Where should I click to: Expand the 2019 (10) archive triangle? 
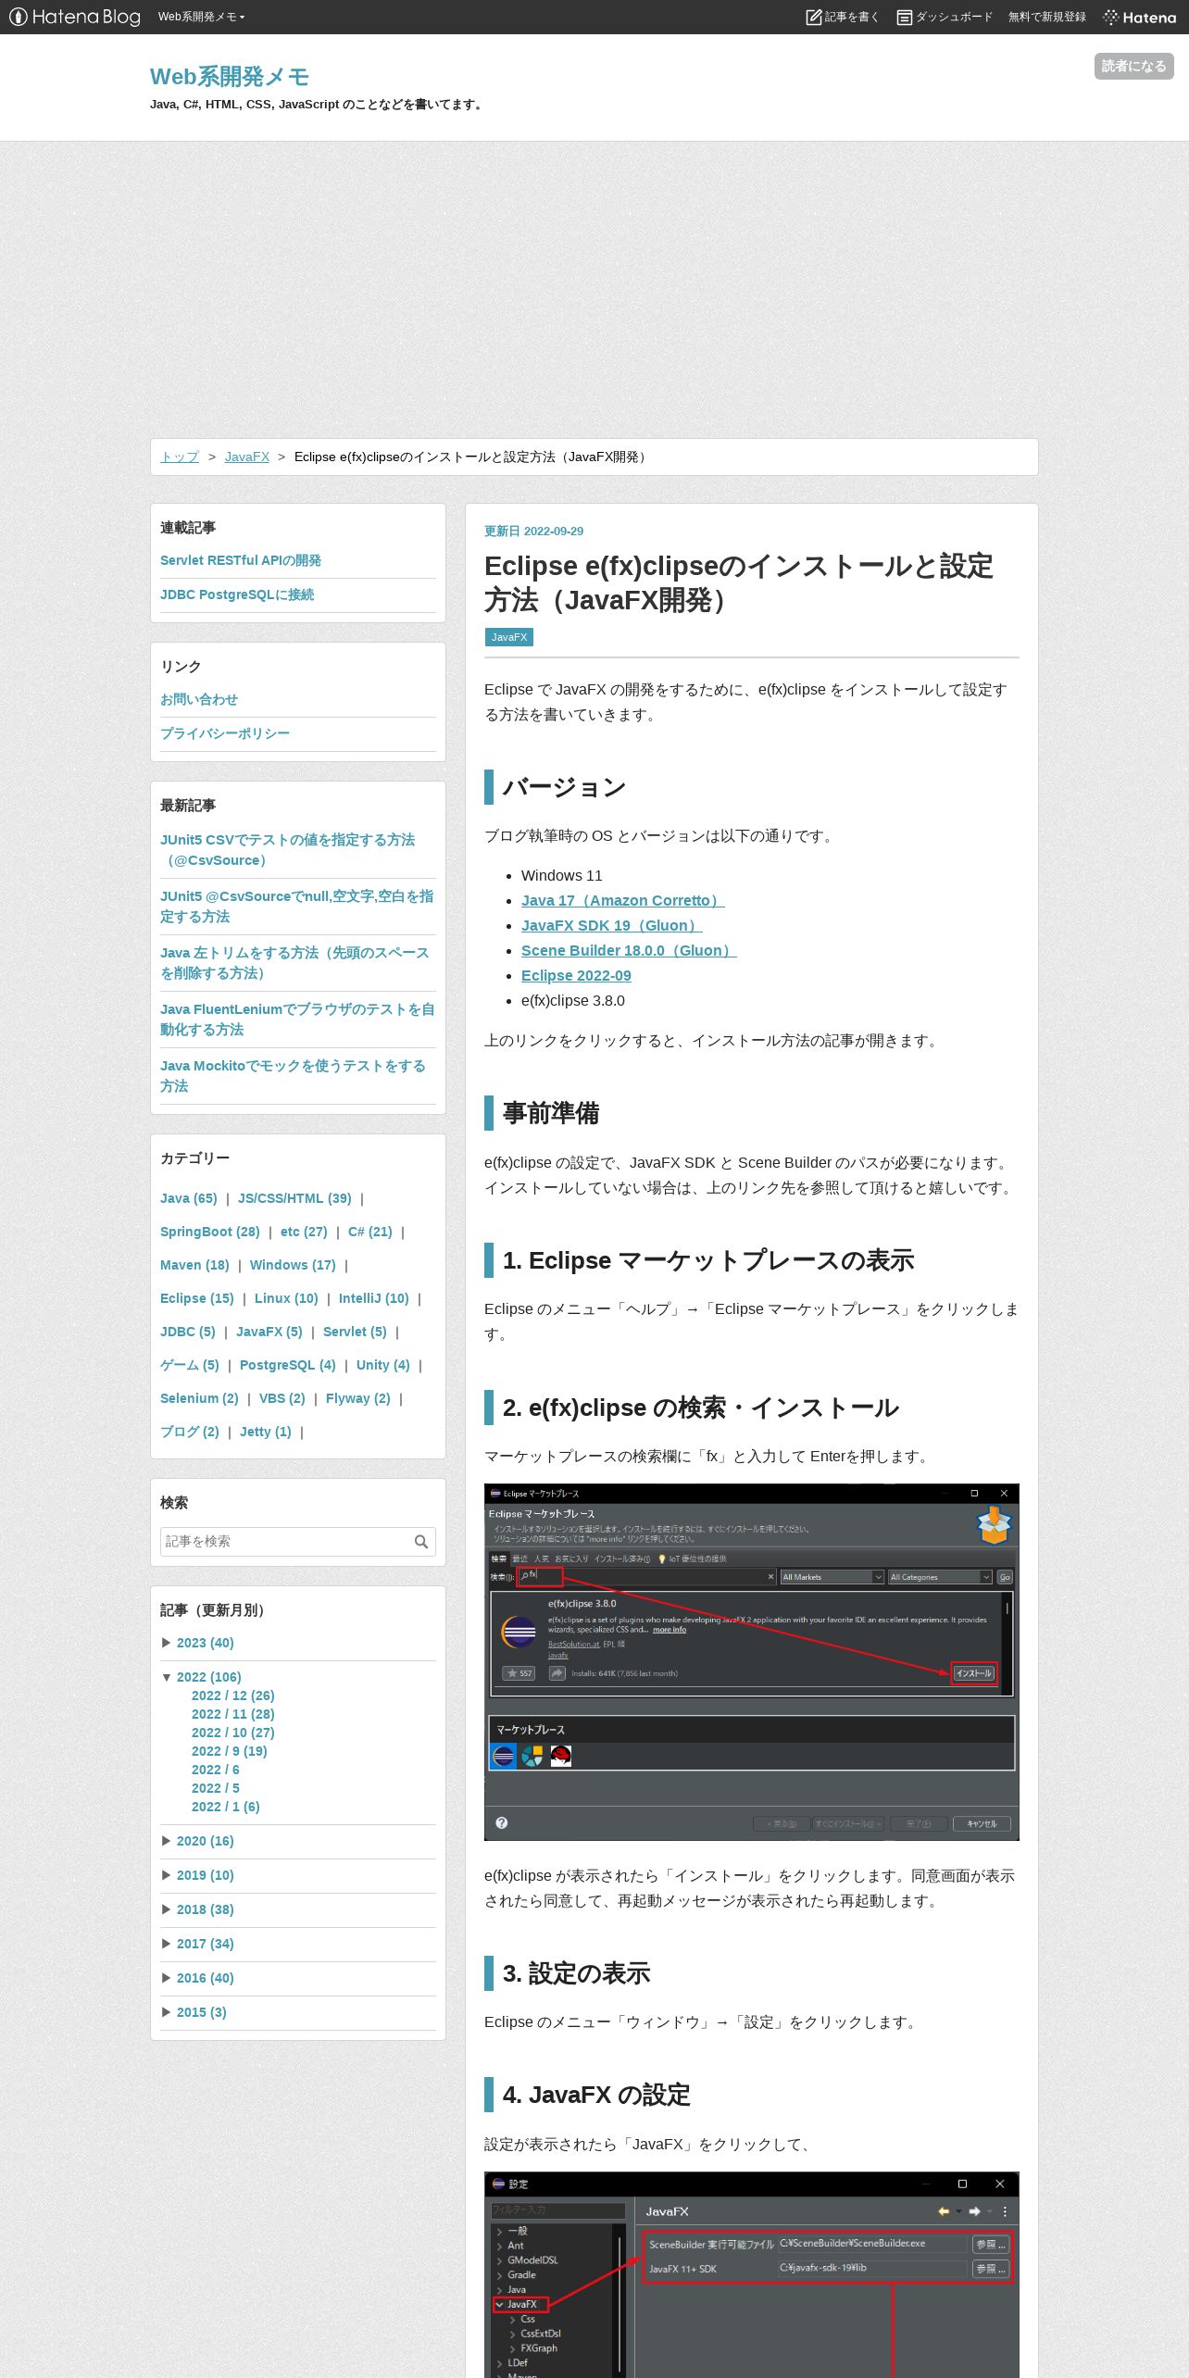(167, 1875)
